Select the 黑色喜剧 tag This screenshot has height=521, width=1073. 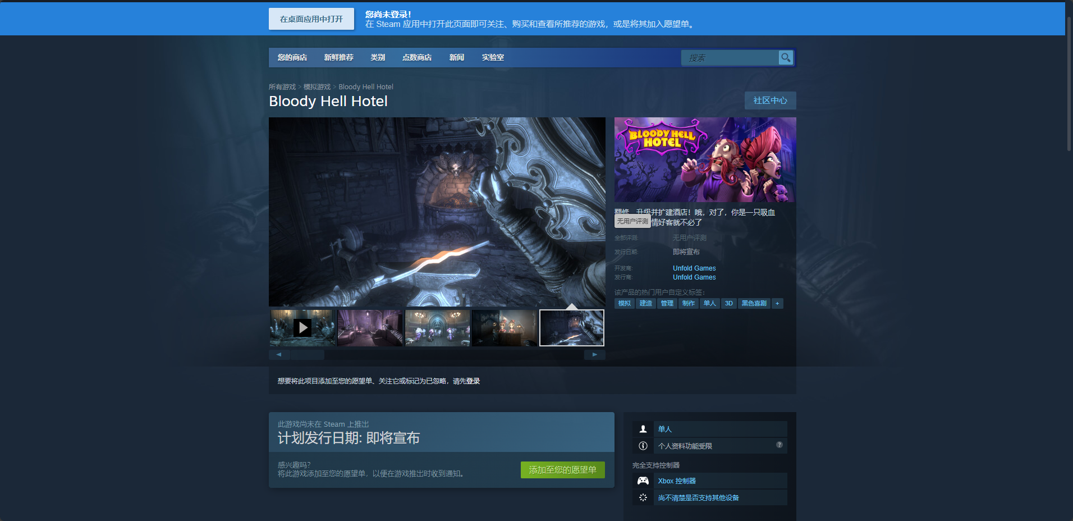754,303
